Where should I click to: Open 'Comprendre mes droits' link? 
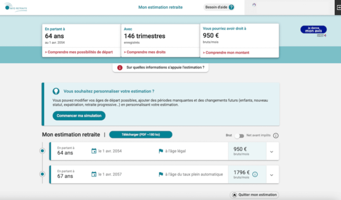145,52
